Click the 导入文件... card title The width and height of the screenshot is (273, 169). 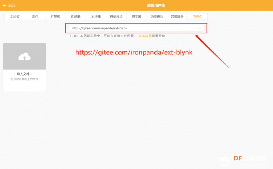[24, 74]
